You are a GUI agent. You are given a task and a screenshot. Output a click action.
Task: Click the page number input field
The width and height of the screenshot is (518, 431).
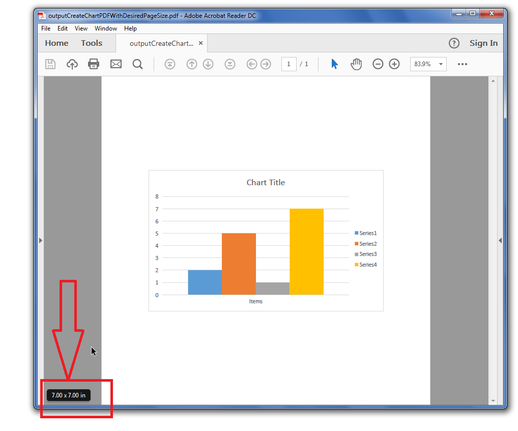tap(289, 64)
